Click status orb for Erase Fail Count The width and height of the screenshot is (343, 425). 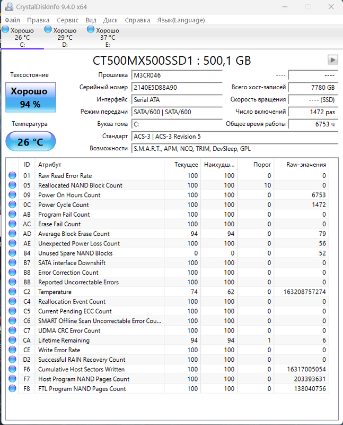pyautogui.click(x=12, y=224)
